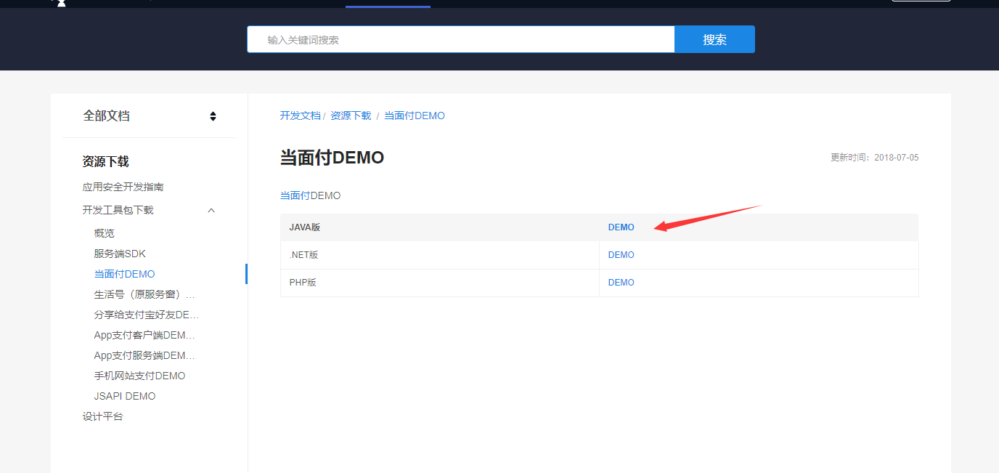Click 当面付DEMO breadcrumb link
Screen dimensions: 999x473
click(x=414, y=116)
